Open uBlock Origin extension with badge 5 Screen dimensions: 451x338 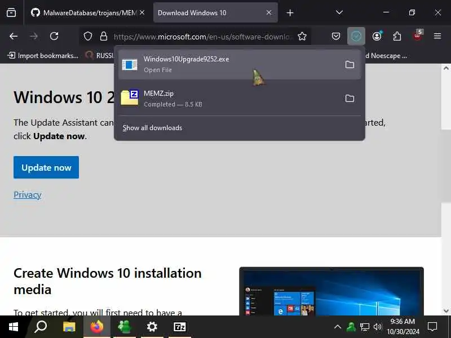pyautogui.click(x=418, y=35)
